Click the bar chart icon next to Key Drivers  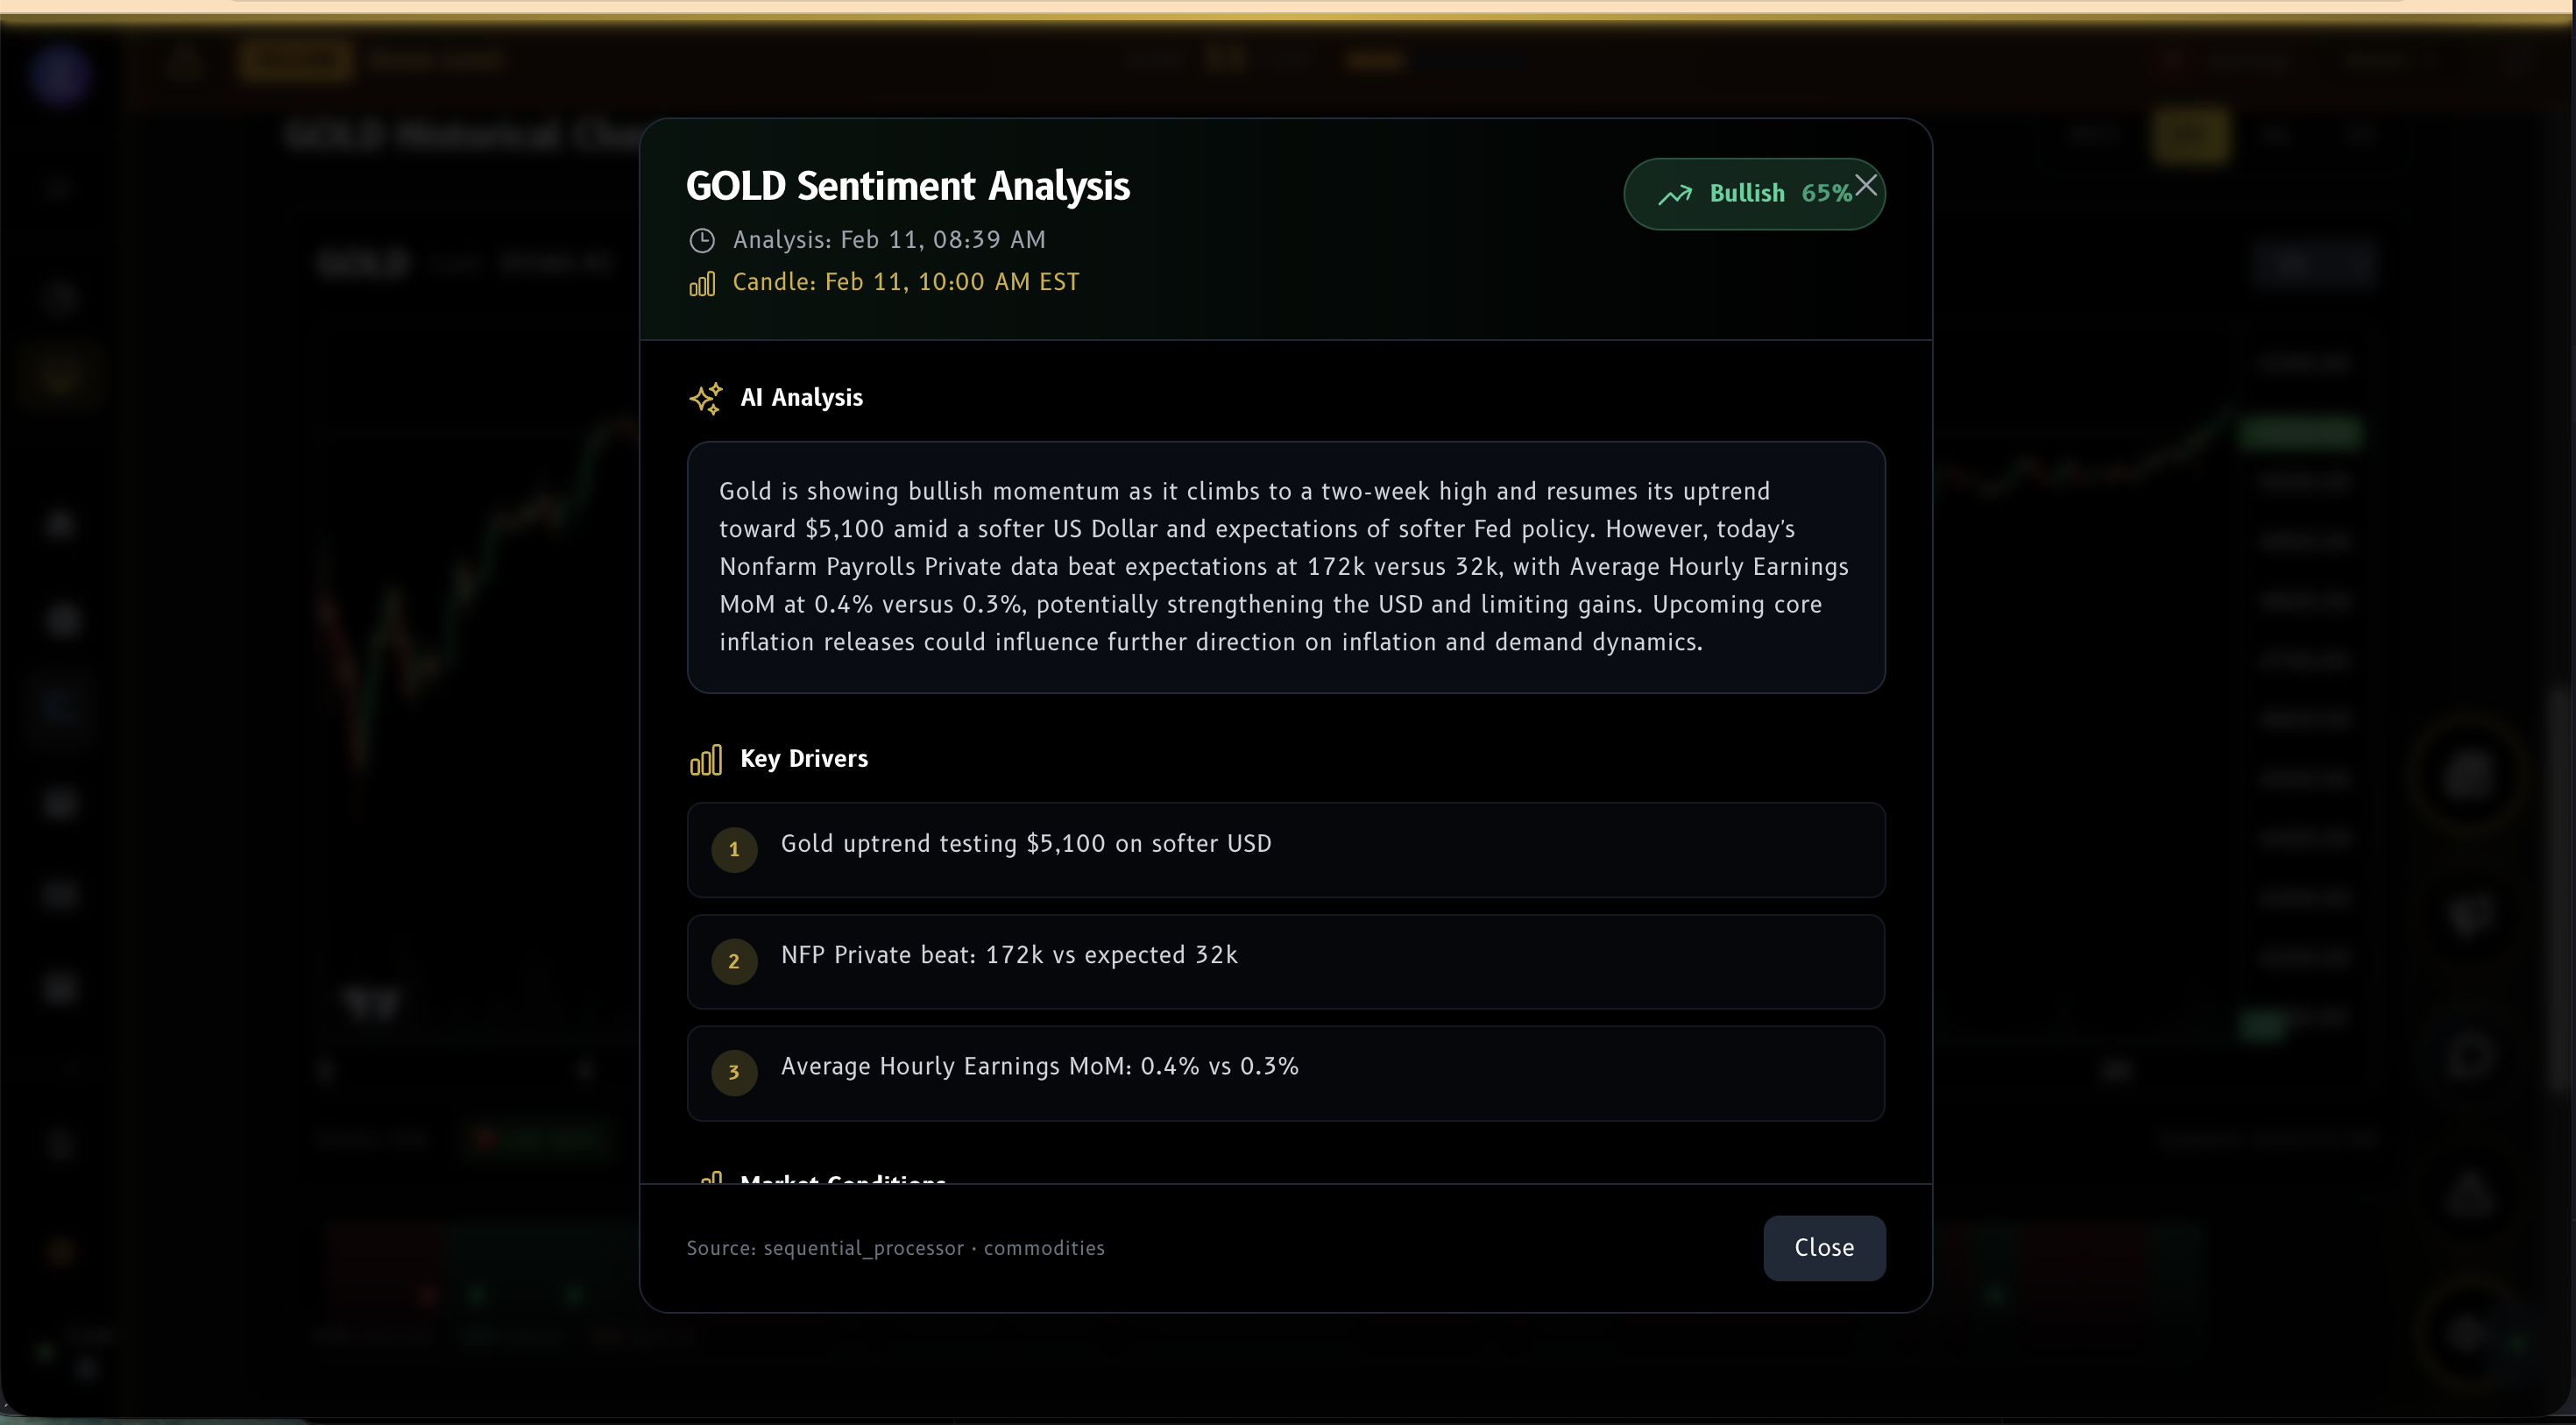tap(706, 759)
